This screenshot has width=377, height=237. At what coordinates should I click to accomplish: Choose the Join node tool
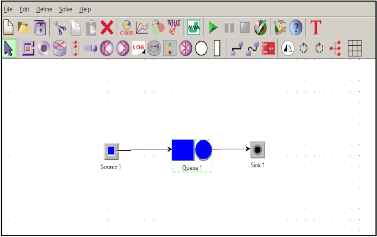coord(123,49)
